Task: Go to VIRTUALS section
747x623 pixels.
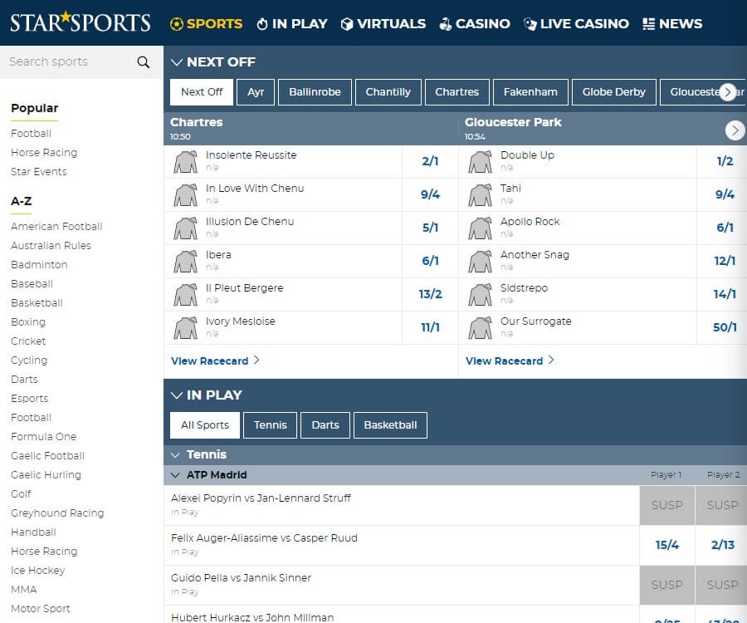Action: [383, 24]
